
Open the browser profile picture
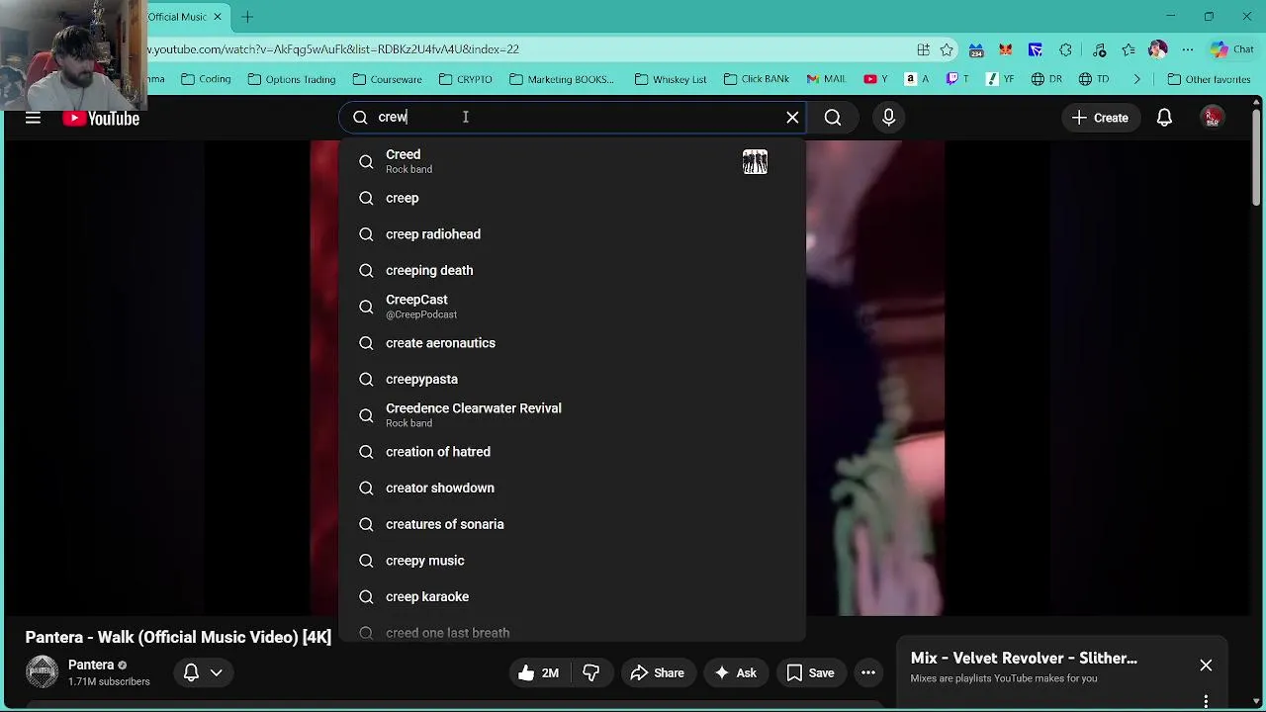click(1158, 49)
